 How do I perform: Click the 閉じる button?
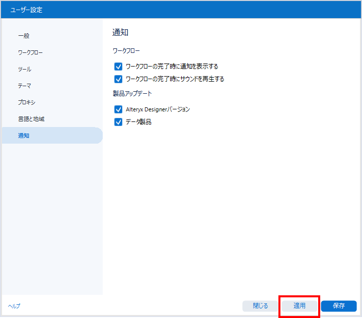(260, 306)
